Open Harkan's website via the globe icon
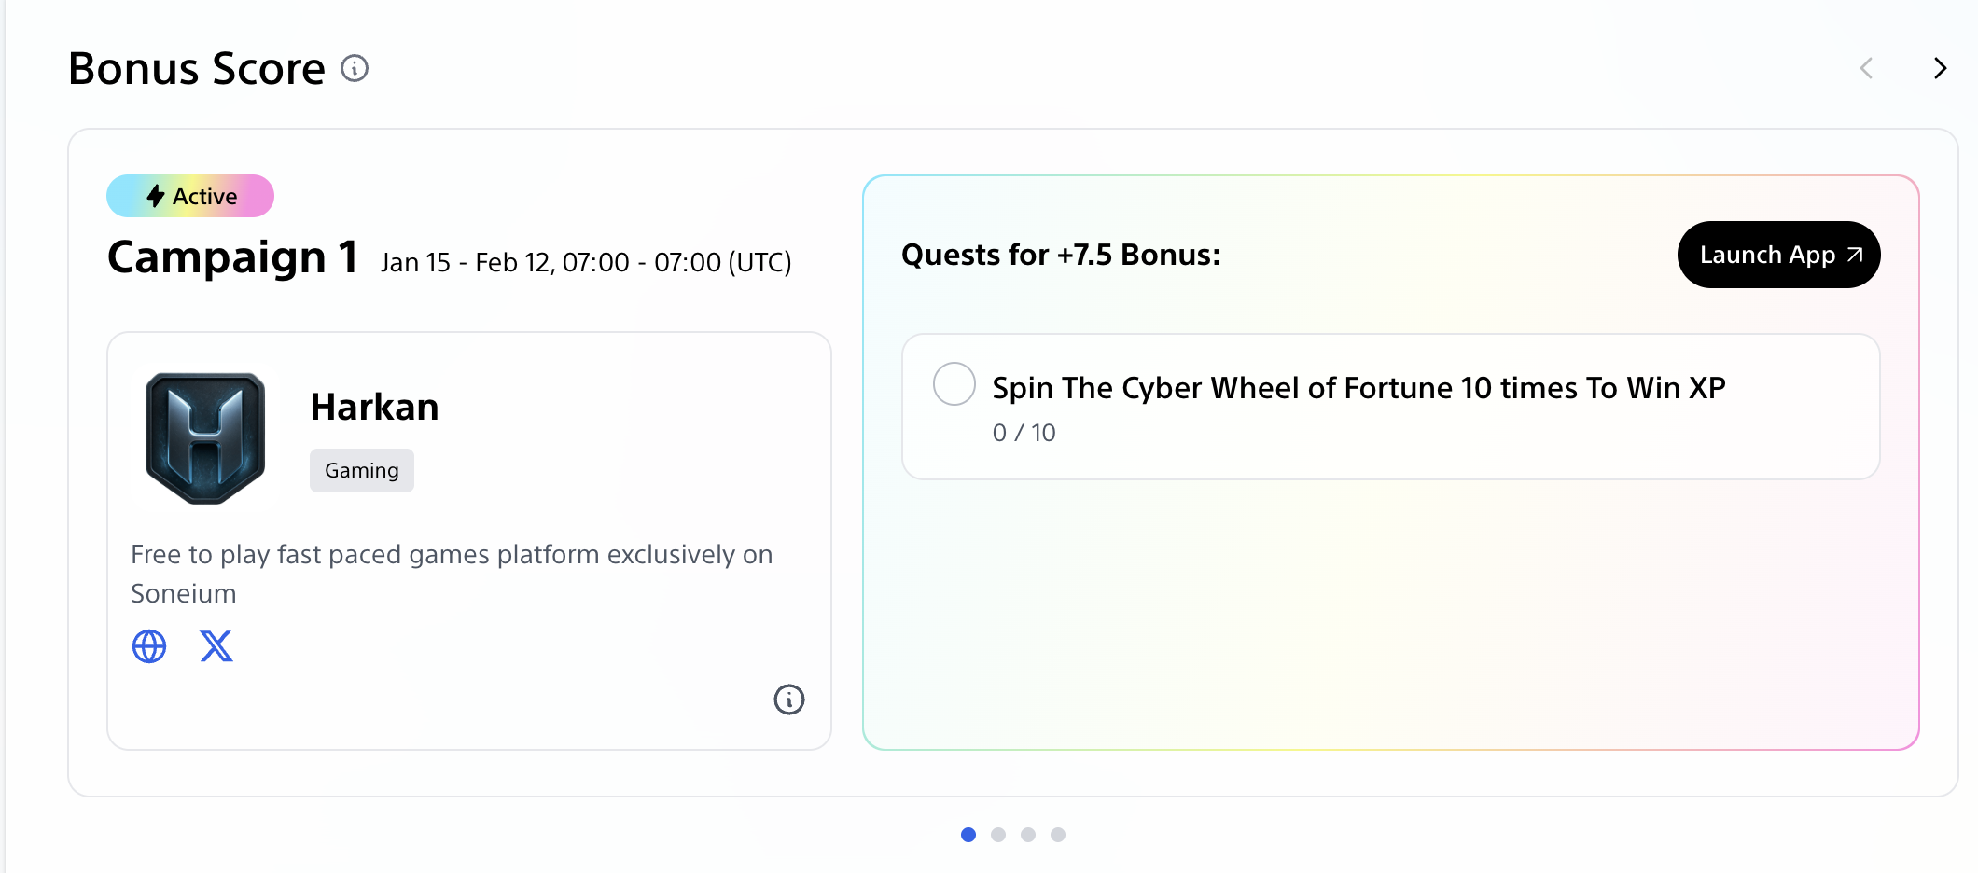1978x873 pixels. point(149,646)
